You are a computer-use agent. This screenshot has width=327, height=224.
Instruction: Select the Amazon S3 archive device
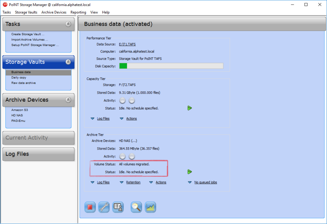[x=19, y=110]
